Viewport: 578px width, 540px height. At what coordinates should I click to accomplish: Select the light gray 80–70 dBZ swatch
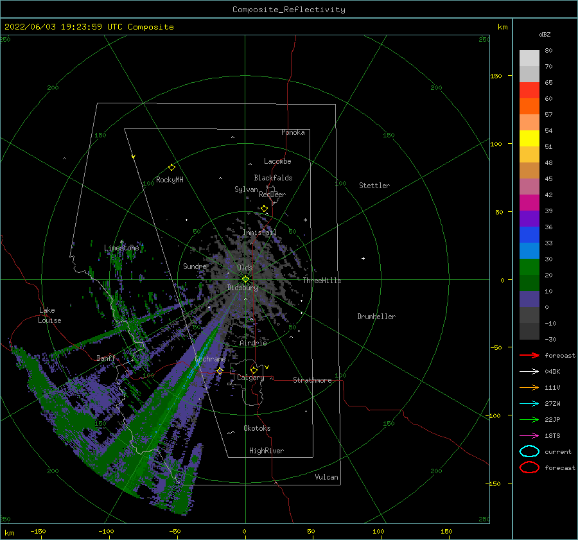529,58
